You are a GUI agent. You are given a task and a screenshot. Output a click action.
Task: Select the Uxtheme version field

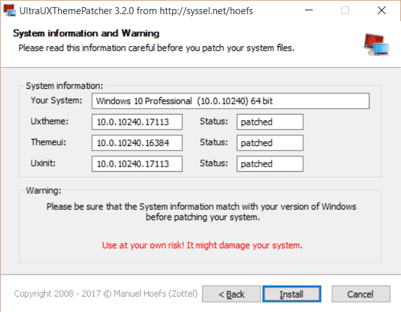point(137,122)
